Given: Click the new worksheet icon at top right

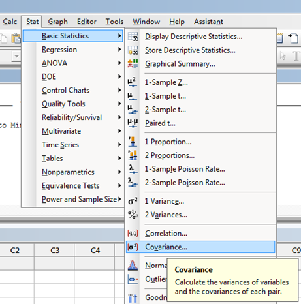Looking at the screenshot, I should point(293,38).
